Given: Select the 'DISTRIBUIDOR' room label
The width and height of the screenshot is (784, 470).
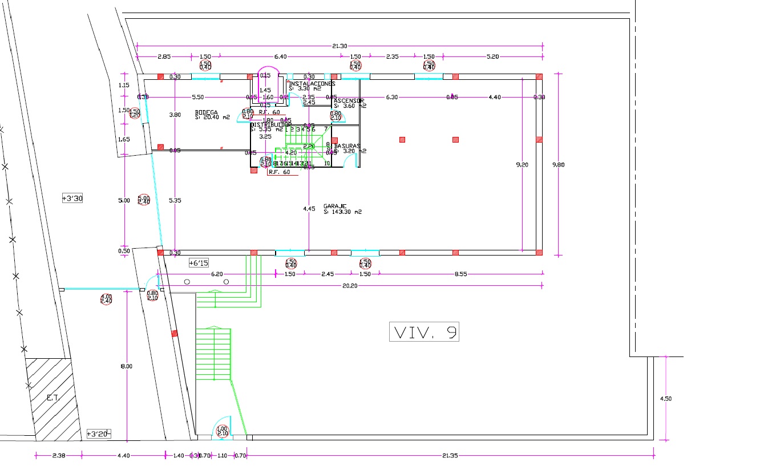Looking at the screenshot, I should tap(271, 124).
